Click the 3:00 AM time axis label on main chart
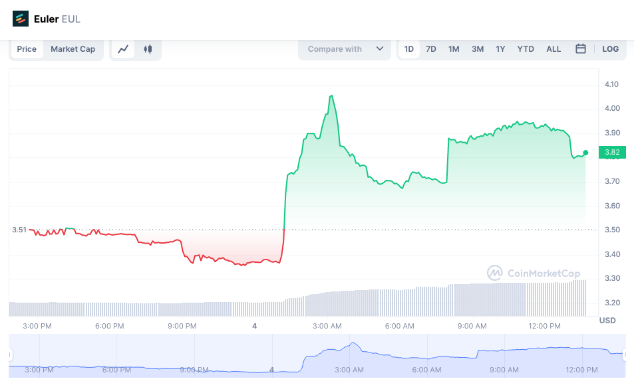This screenshot has height=385, width=634. point(327,326)
